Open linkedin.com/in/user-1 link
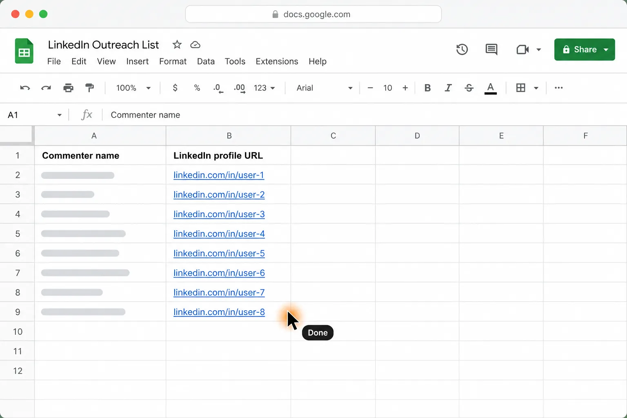 click(x=219, y=175)
